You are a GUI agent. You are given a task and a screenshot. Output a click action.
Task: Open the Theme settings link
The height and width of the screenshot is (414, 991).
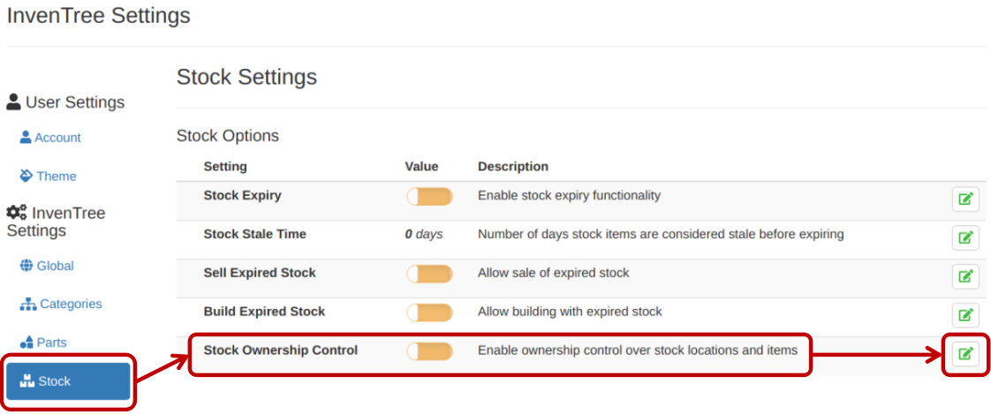point(57,177)
